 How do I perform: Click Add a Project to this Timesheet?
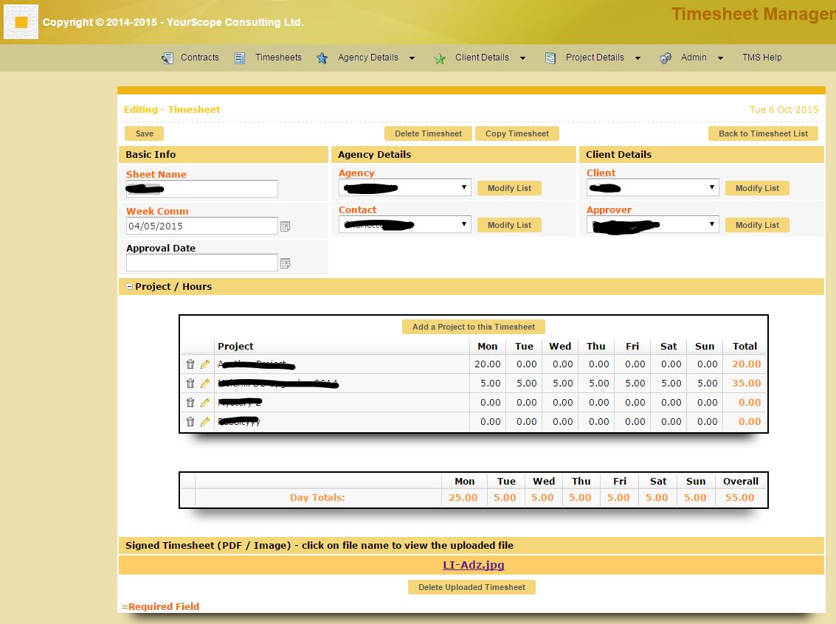(474, 327)
